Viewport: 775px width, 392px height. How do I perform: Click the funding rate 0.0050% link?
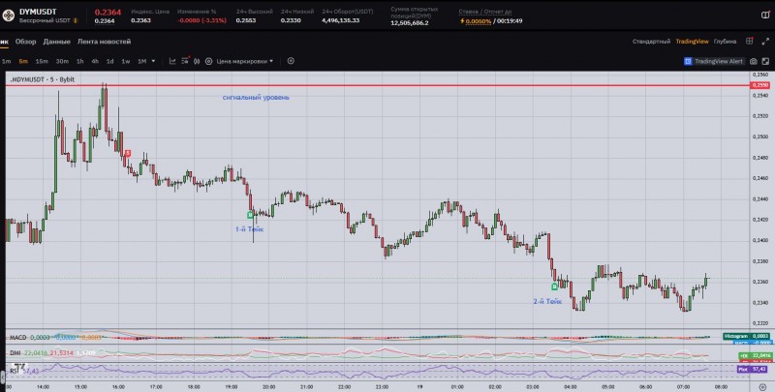[478, 21]
